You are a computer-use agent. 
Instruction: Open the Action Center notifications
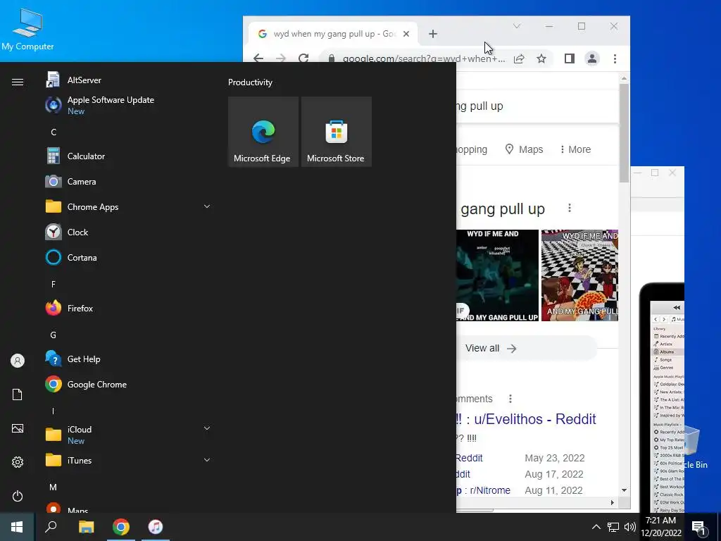click(x=699, y=528)
